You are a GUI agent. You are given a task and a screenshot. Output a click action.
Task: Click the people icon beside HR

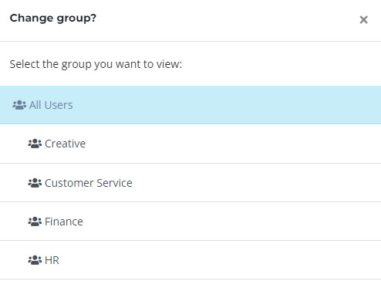pos(35,260)
